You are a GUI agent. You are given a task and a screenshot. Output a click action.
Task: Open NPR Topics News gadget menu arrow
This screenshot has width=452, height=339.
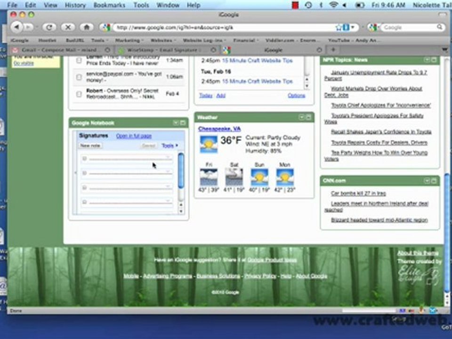coord(427,60)
